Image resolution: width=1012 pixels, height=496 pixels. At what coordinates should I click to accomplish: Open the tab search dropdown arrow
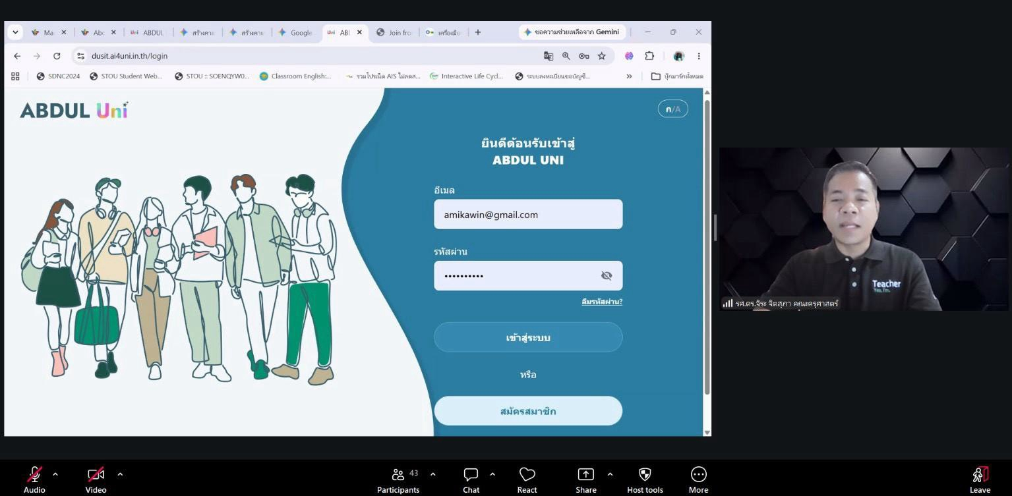tap(15, 32)
